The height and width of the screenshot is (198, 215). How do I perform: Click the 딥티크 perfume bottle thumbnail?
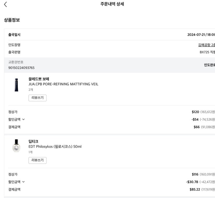16,146
